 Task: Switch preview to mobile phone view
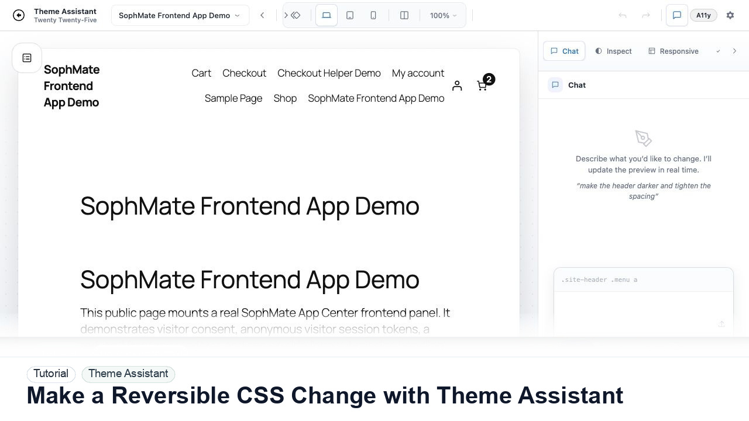coord(373,15)
